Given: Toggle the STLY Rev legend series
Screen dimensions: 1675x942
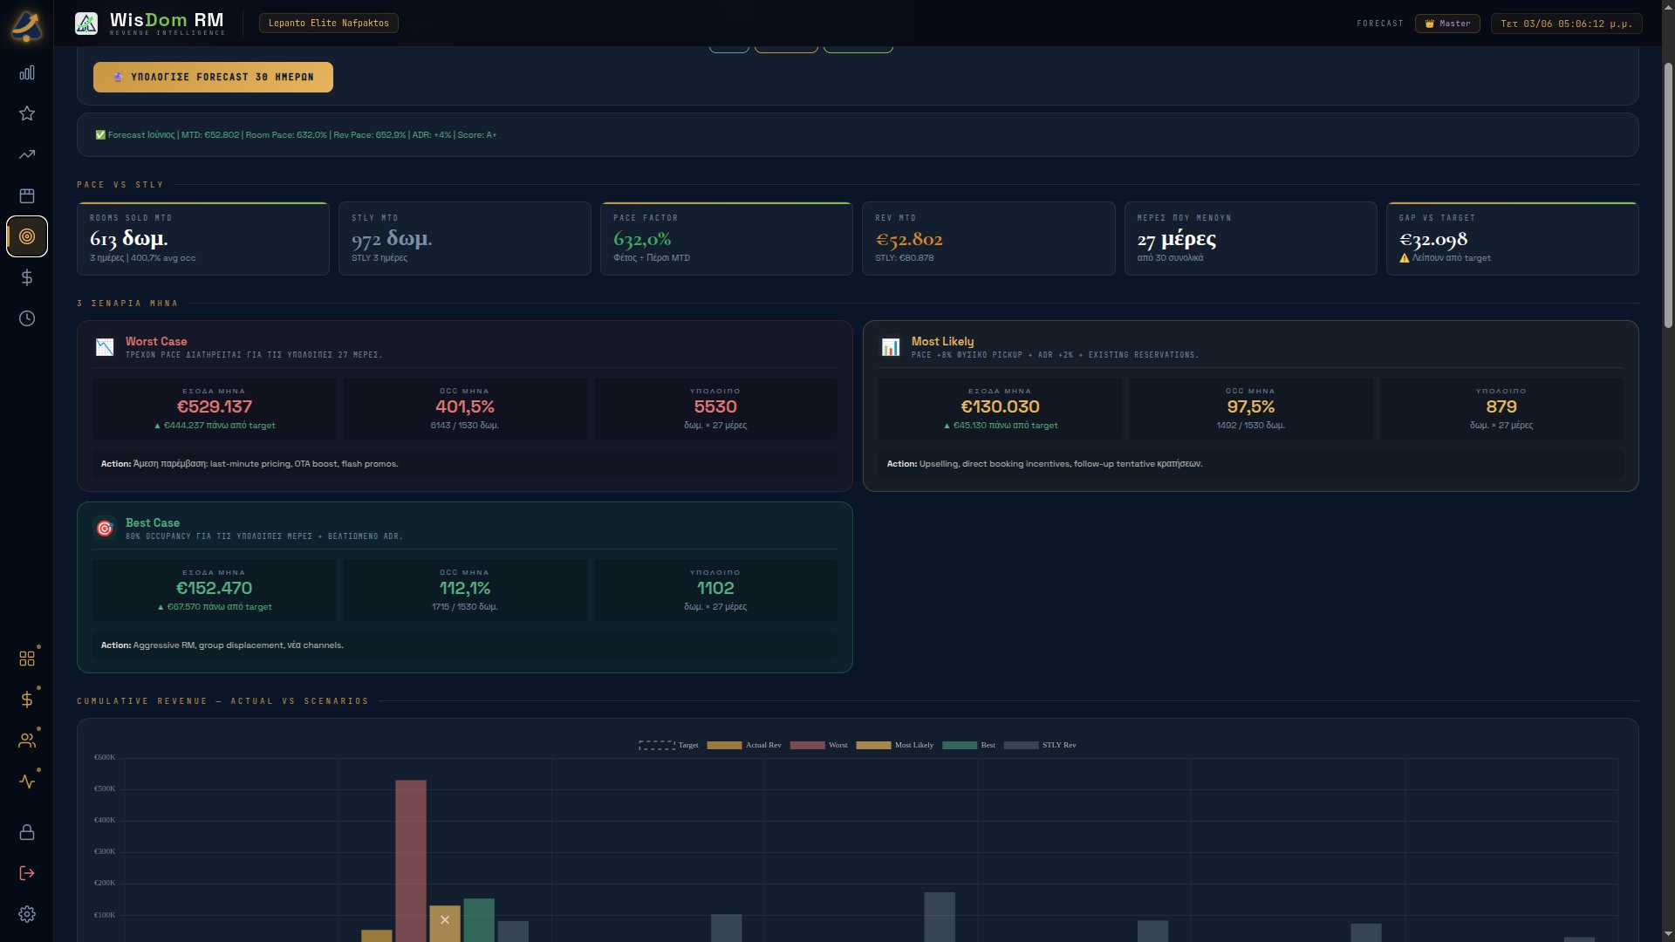Looking at the screenshot, I should [1040, 745].
